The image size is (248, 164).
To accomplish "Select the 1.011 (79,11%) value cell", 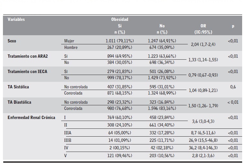I will (x=119, y=41).
